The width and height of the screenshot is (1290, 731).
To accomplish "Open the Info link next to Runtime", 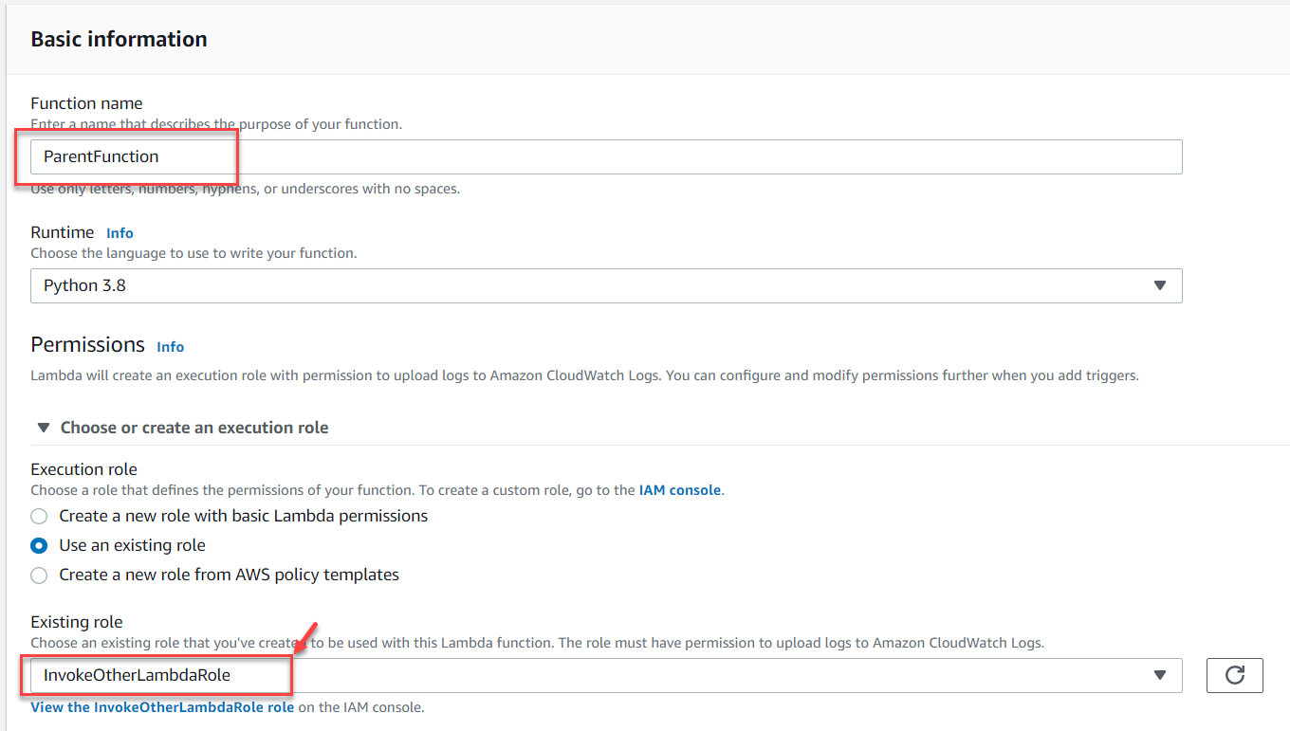I will (120, 233).
